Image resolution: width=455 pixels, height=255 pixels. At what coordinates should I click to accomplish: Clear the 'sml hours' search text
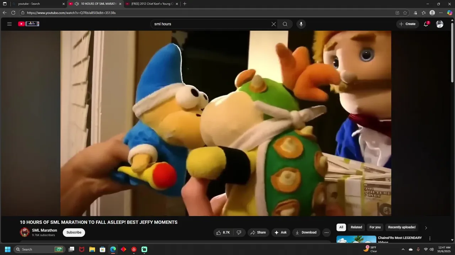tap(274, 24)
